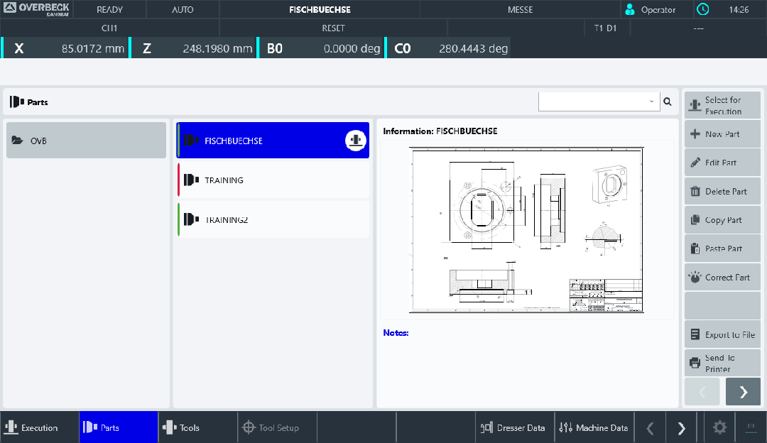Click Send to Printer button
Image resolution: width=767 pixels, height=443 pixels.
[722, 363]
